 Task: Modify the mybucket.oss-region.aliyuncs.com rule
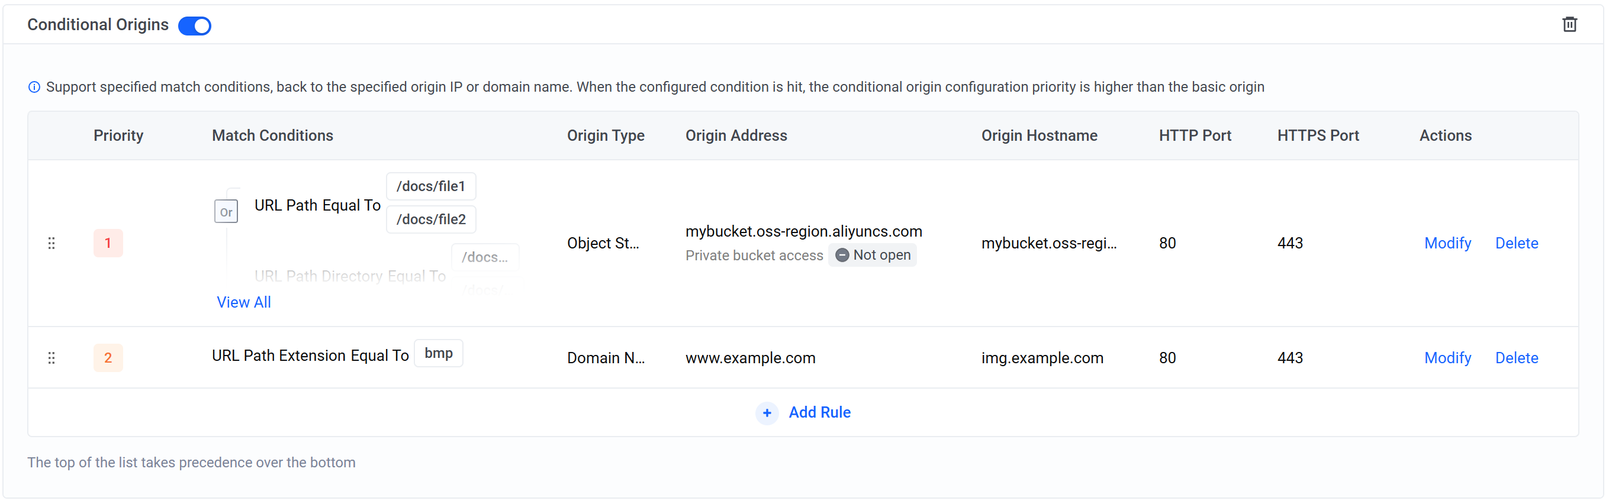[x=1447, y=243]
